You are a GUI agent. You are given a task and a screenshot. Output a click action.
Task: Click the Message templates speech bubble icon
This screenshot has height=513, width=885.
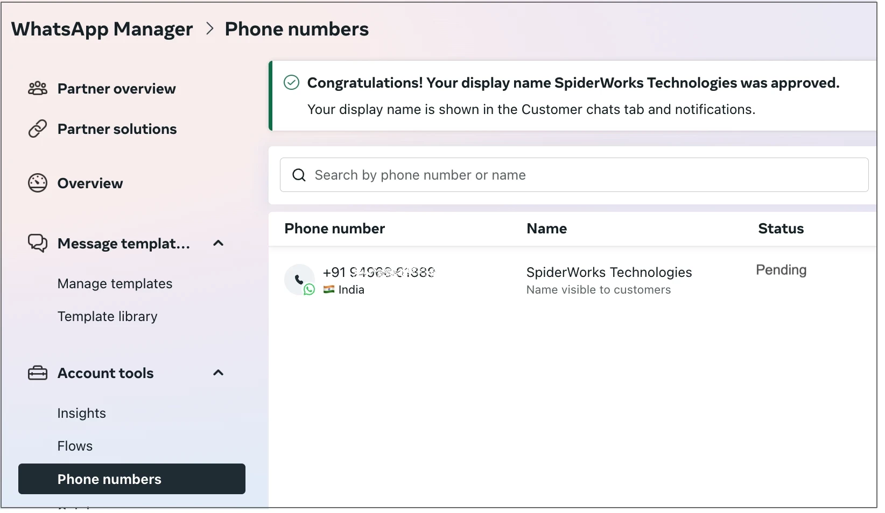36,243
